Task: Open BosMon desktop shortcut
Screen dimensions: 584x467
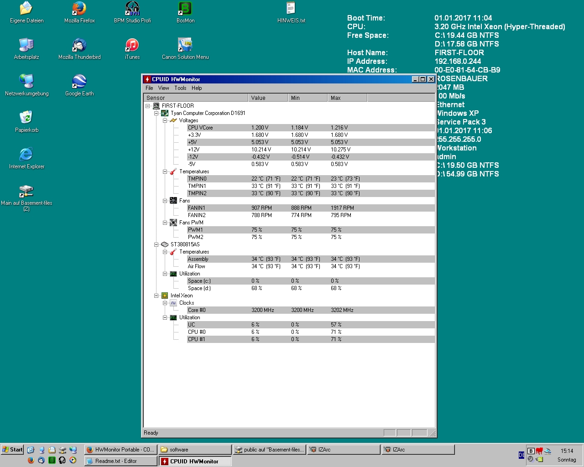Action: coord(185,12)
